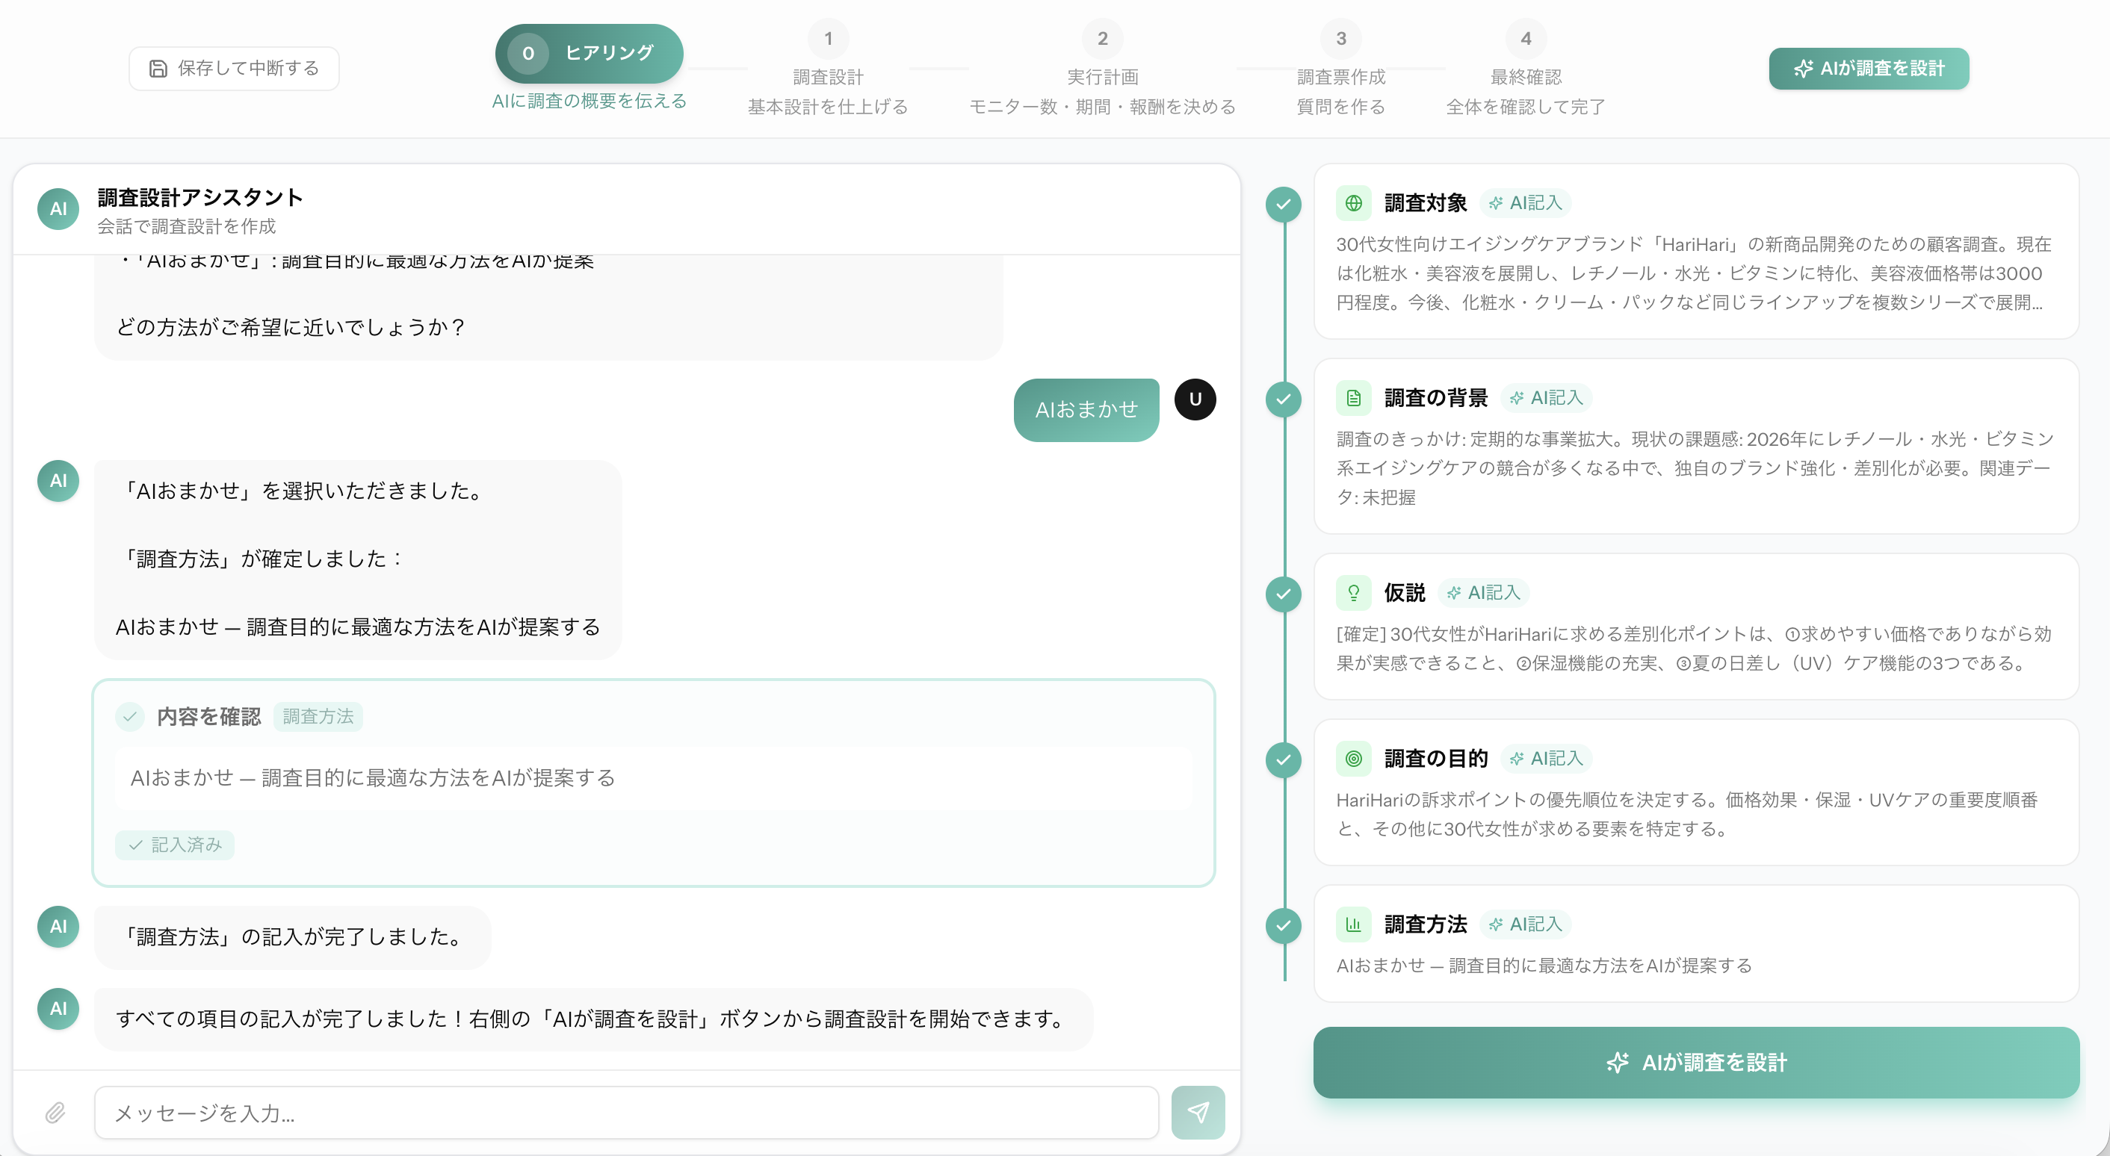
Task: Click the checkmark circle beside 調査の目的
Action: tap(1284, 759)
